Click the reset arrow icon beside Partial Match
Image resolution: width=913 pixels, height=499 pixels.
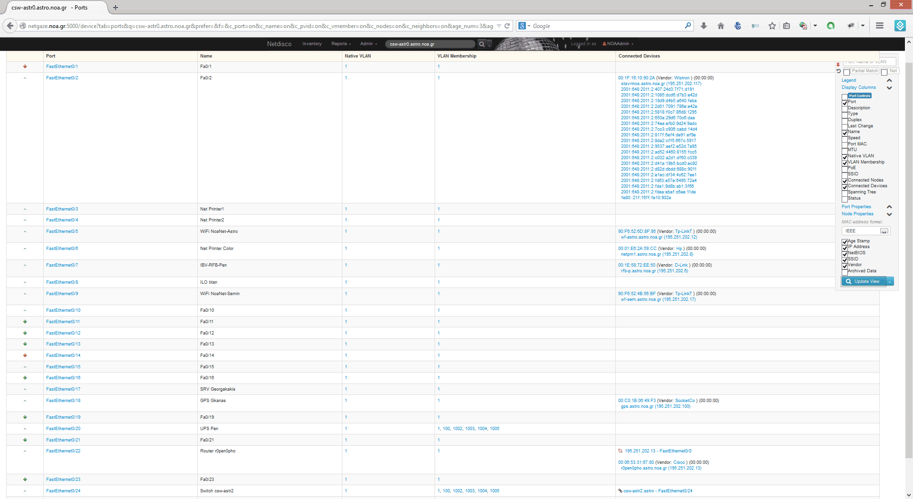[838, 71]
